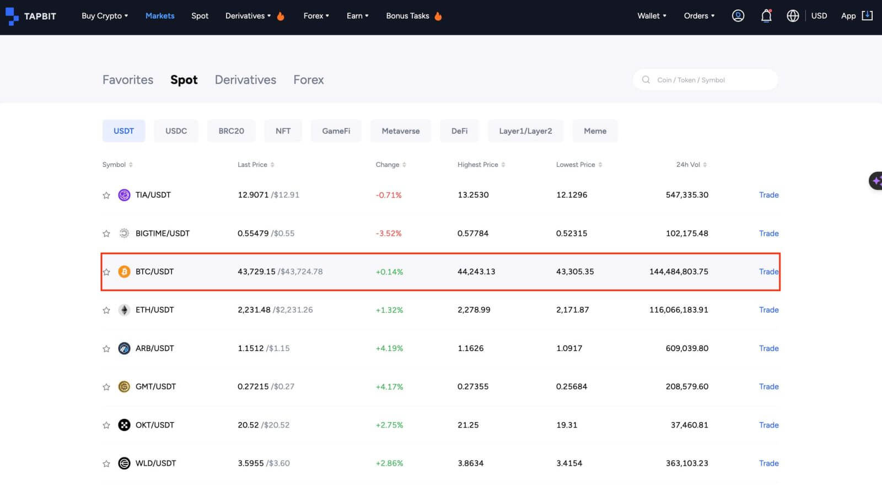Viewport: 882px width, 486px height.
Task: Select the Spot market tab
Action: (184, 80)
